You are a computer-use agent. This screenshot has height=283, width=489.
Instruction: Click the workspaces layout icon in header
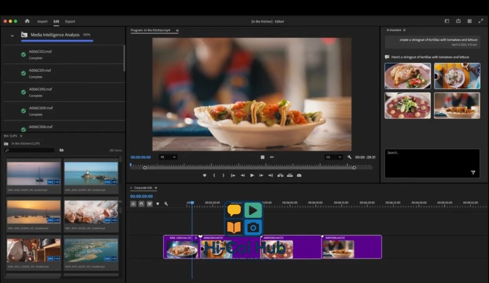click(446, 21)
